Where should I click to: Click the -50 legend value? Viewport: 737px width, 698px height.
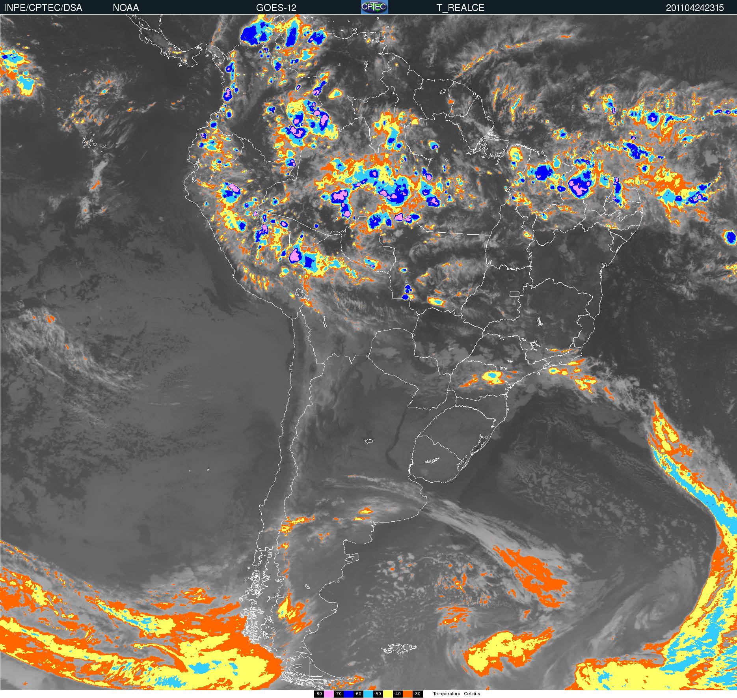[x=378, y=694]
